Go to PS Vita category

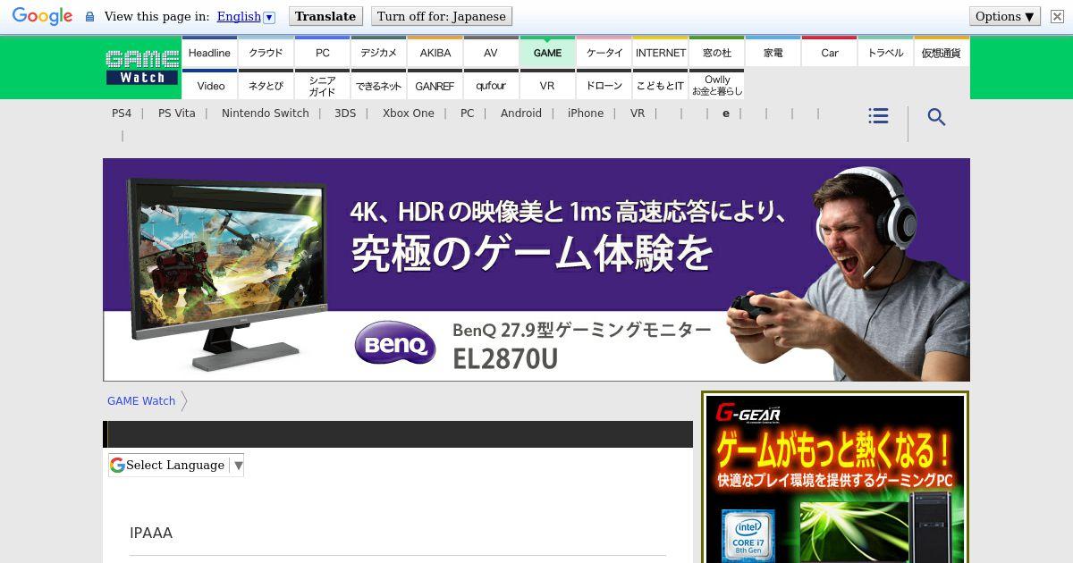pyautogui.click(x=176, y=113)
